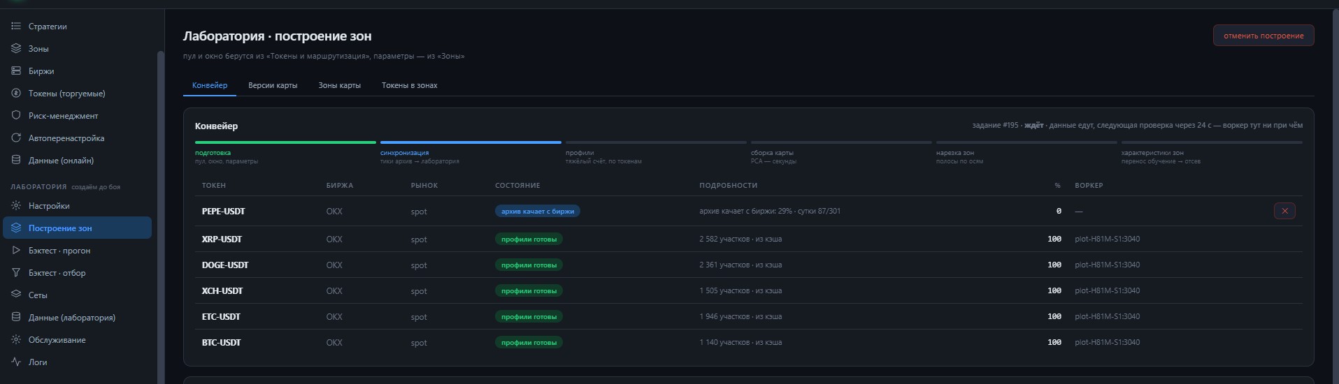
Task: Click the сборка карты stage label
Action: click(x=772, y=153)
